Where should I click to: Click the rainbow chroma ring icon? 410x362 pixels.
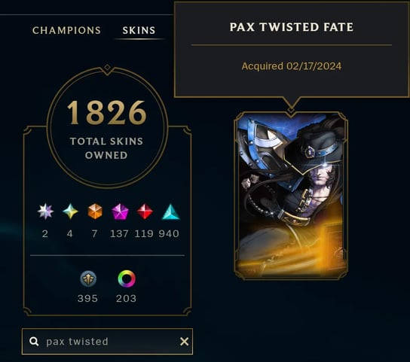click(x=127, y=278)
